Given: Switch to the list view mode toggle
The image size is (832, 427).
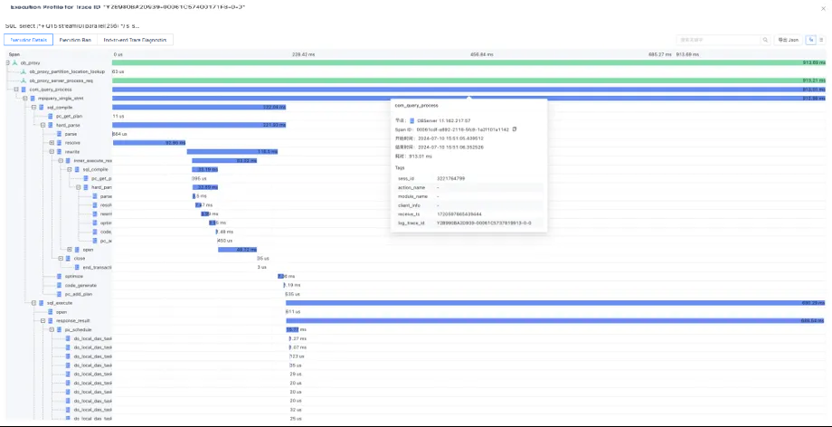Looking at the screenshot, I should point(821,40).
